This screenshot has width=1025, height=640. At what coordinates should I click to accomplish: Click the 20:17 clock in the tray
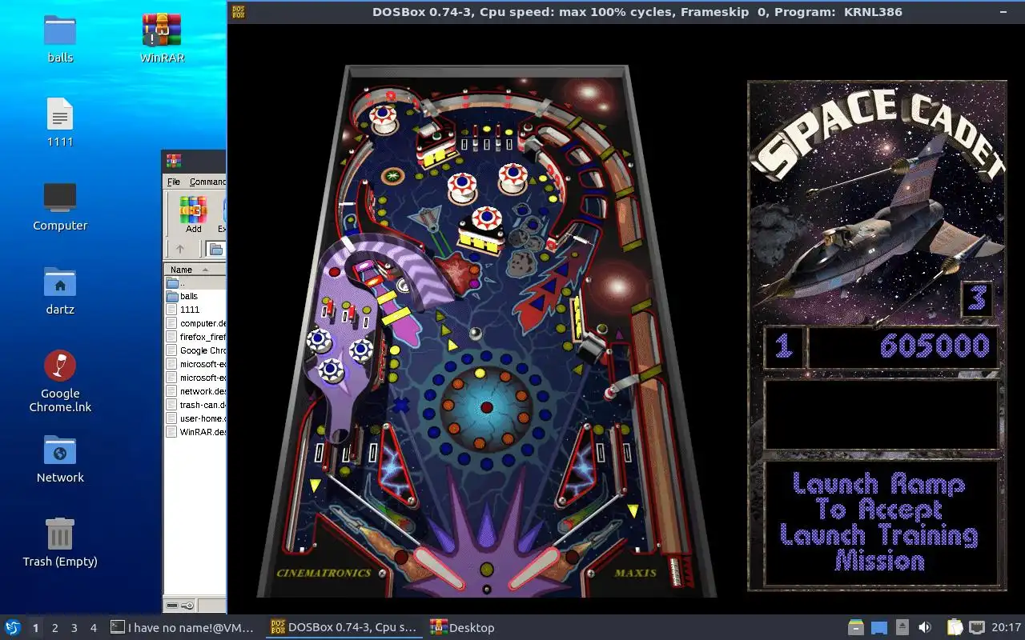[x=1006, y=628]
